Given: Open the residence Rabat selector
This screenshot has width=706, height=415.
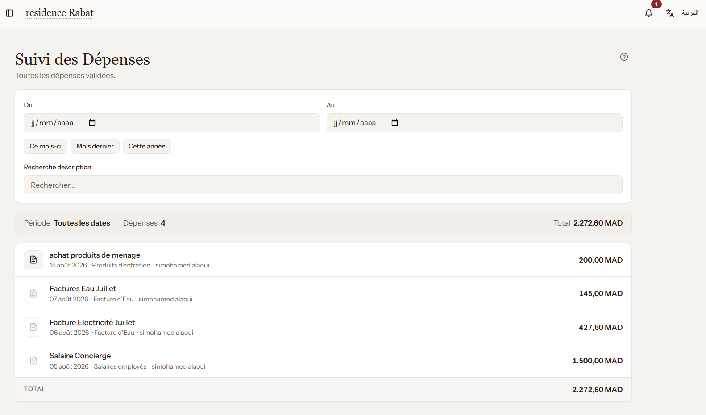Looking at the screenshot, I should pyautogui.click(x=59, y=13).
